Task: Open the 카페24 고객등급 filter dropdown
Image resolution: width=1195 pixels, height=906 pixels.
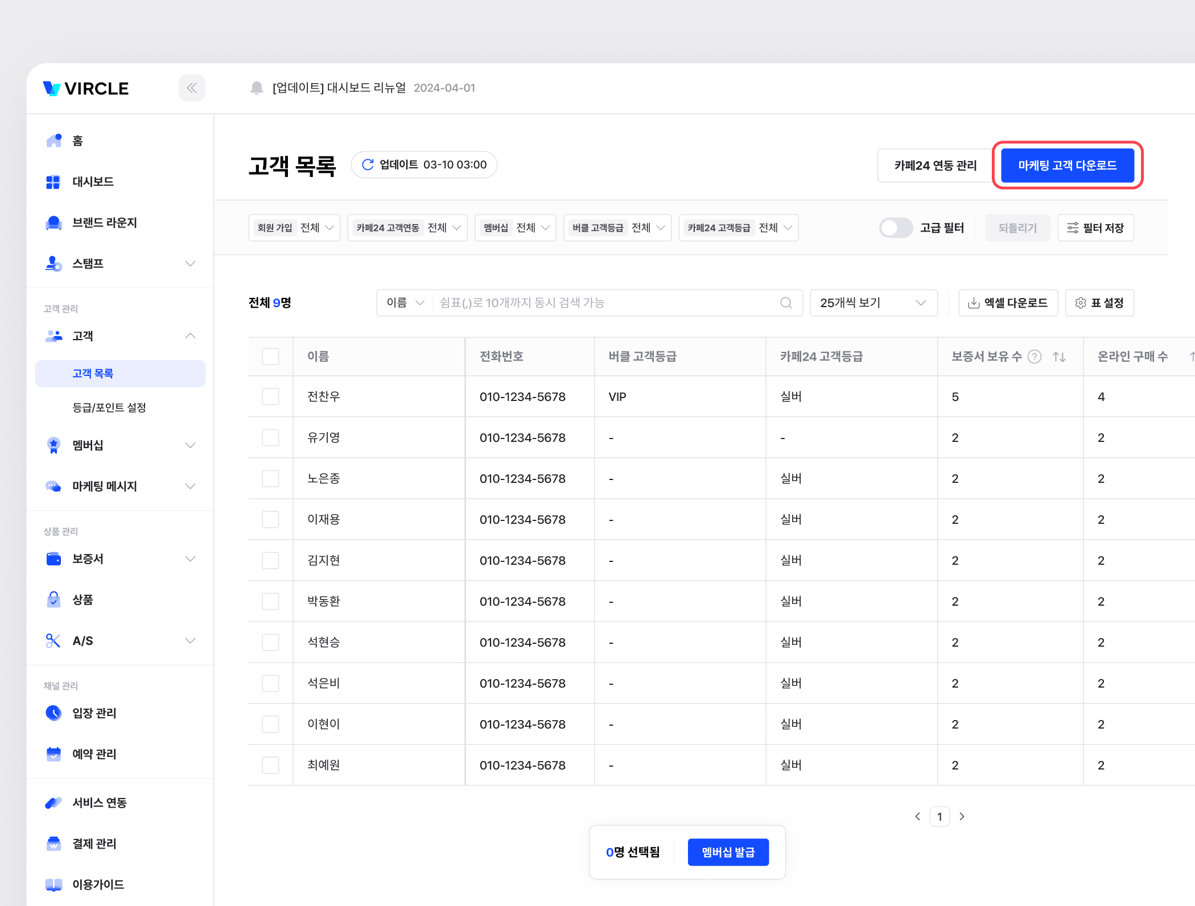Action: pos(739,228)
